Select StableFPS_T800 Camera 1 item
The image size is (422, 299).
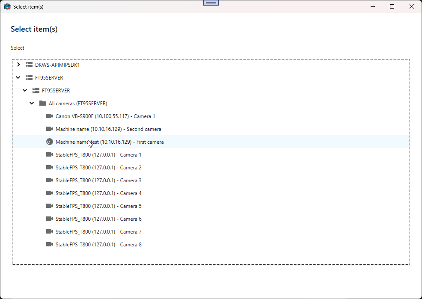pyautogui.click(x=98, y=154)
